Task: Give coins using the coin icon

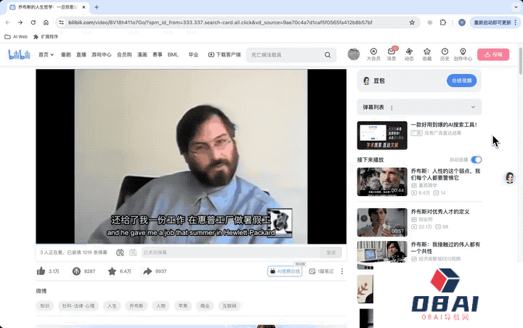Action: tap(76, 271)
